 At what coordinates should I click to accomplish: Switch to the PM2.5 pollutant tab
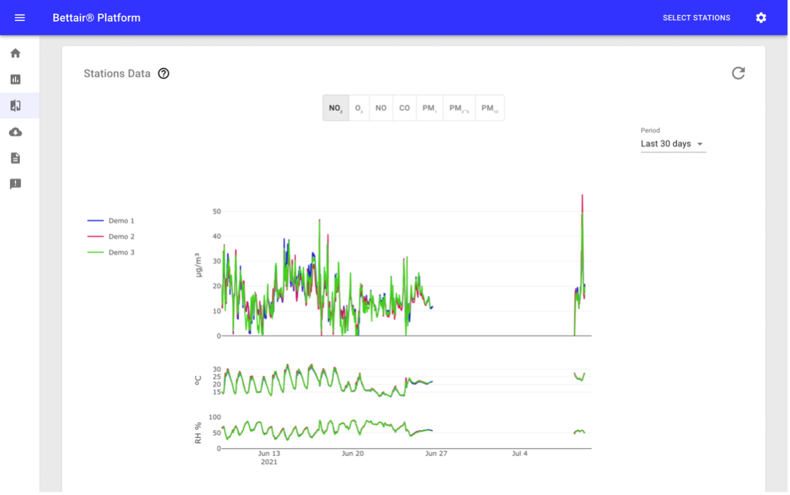point(459,108)
